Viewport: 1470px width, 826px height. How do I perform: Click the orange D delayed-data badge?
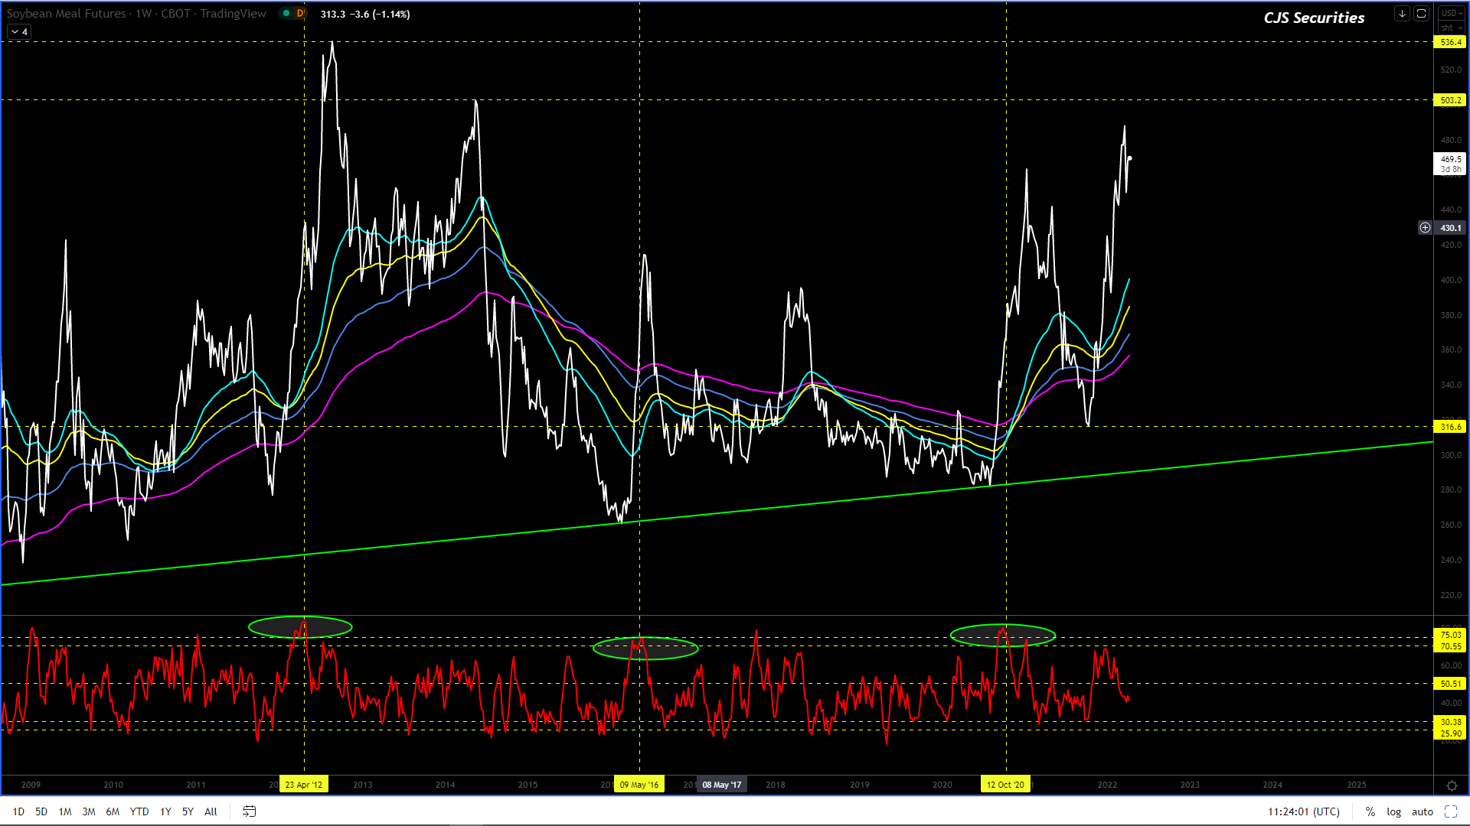[300, 14]
